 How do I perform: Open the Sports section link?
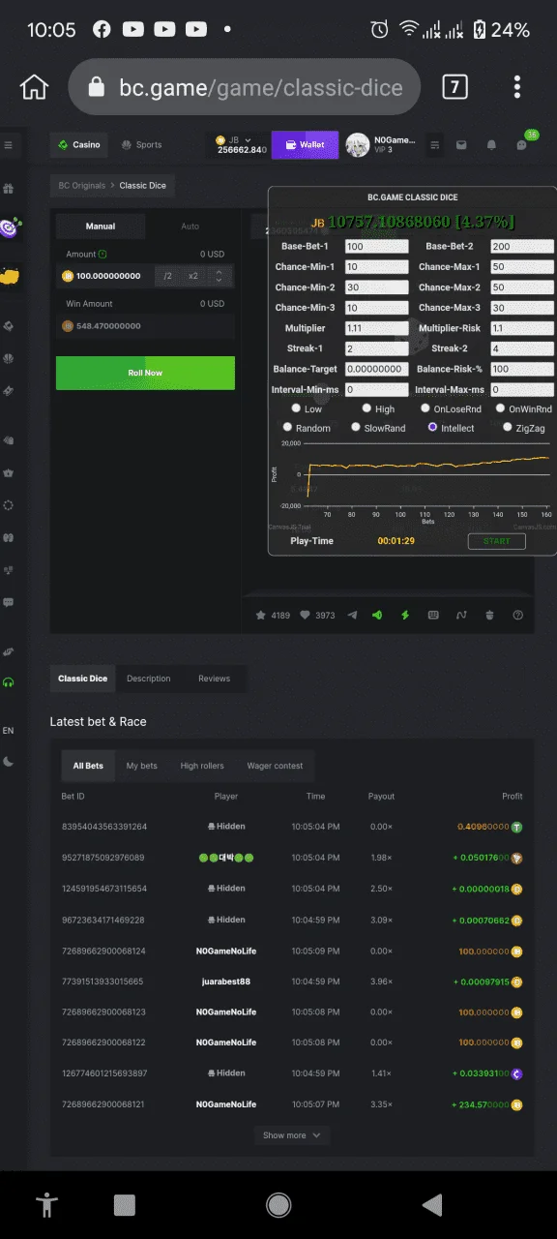141,145
